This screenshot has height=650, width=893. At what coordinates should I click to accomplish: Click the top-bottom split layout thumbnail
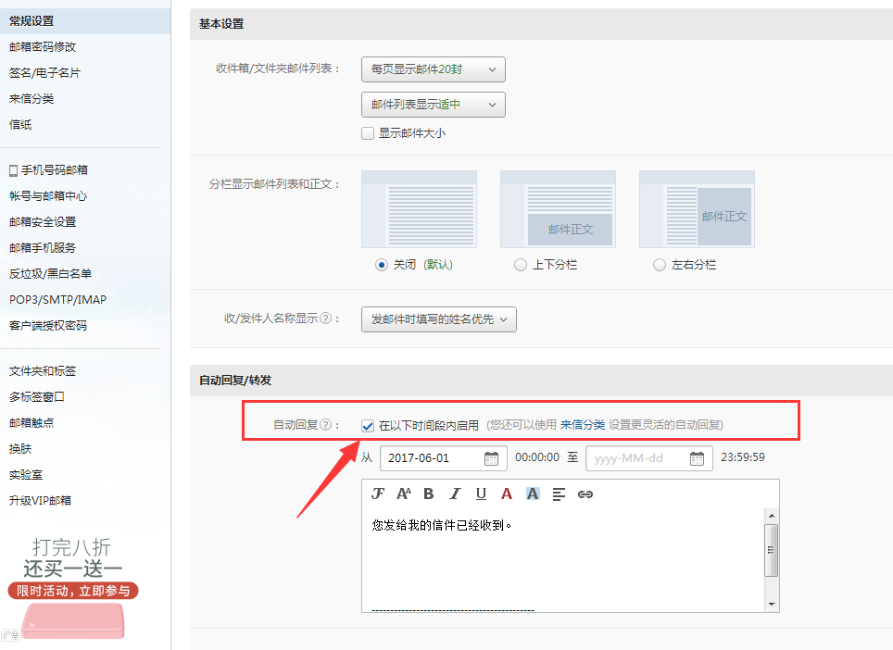click(558, 209)
